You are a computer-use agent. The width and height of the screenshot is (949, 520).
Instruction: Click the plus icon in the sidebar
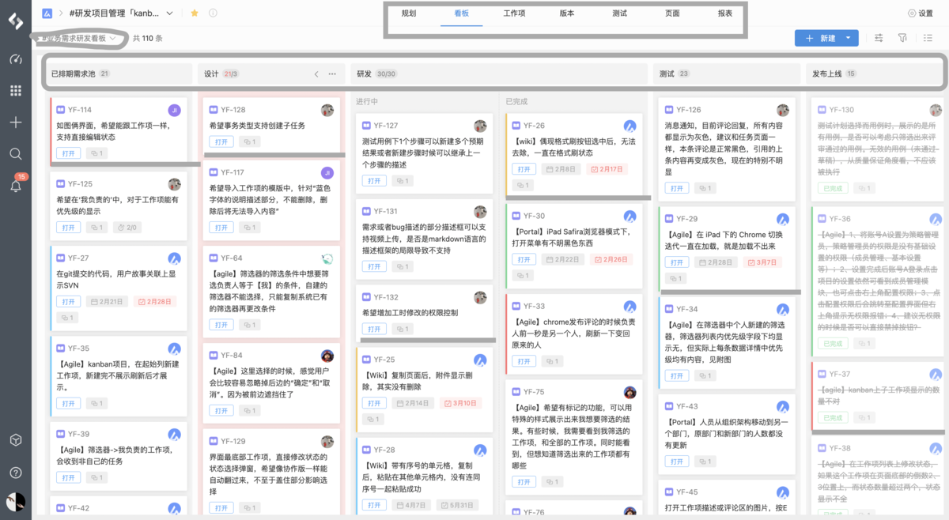click(15, 121)
